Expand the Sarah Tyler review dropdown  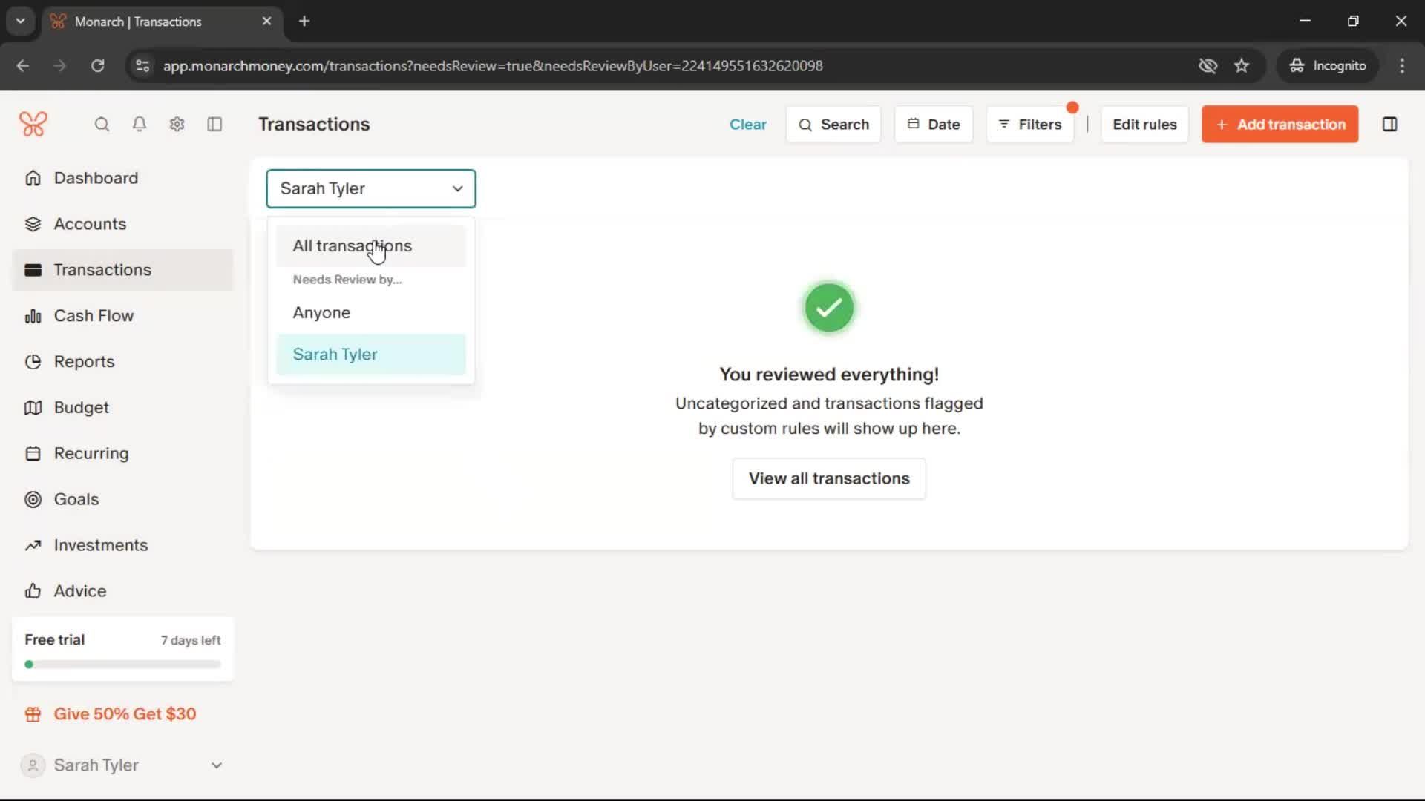click(370, 189)
